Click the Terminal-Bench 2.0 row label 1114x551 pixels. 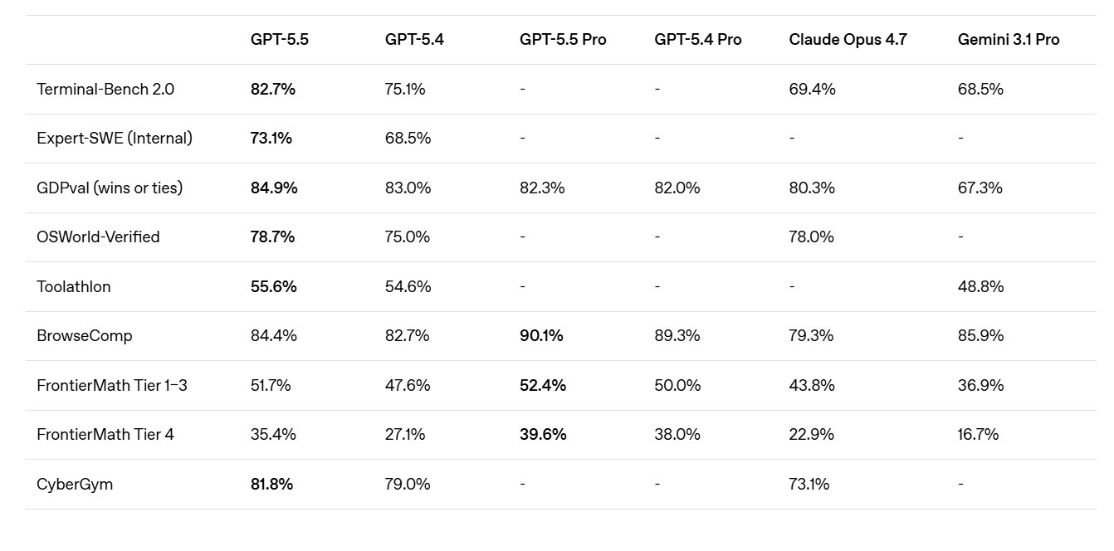coord(105,89)
